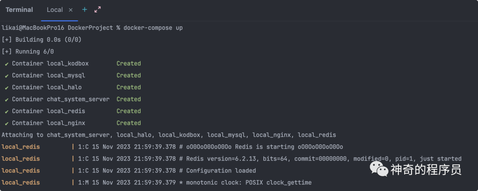The height and width of the screenshot is (191, 478).
Task: Maximize terminal panel with expand arrows icon
Action: coord(97,10)
